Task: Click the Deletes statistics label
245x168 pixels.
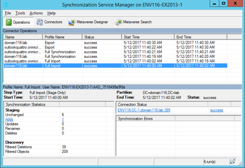Action: click(11, 133)
